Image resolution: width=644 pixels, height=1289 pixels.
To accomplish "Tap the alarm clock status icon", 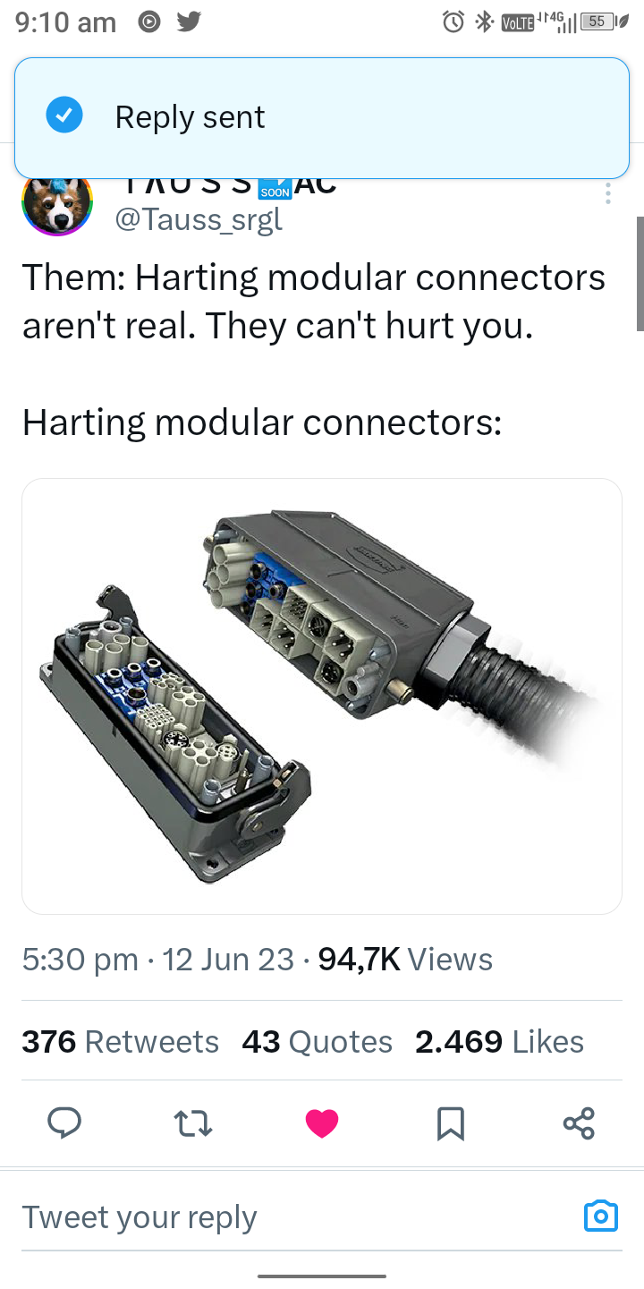I will click(x=453, y=22).
